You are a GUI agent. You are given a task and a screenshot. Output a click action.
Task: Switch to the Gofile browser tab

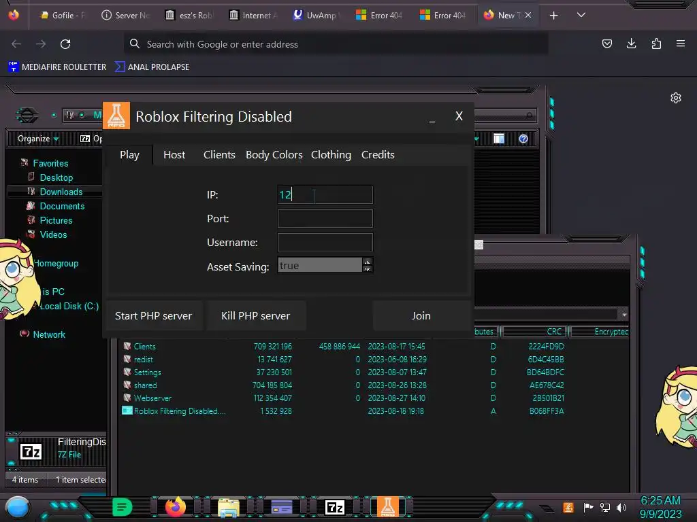[x=62, y=15]
